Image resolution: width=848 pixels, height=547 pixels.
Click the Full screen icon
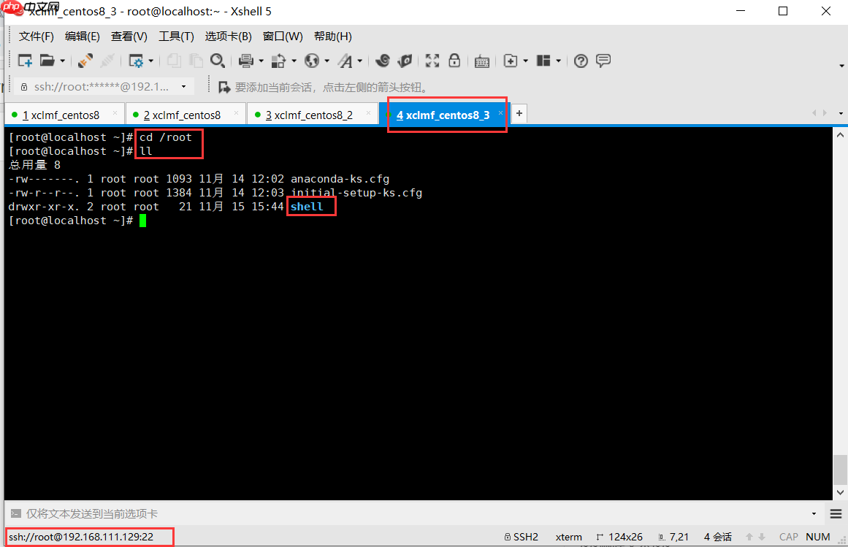(432, 61)
